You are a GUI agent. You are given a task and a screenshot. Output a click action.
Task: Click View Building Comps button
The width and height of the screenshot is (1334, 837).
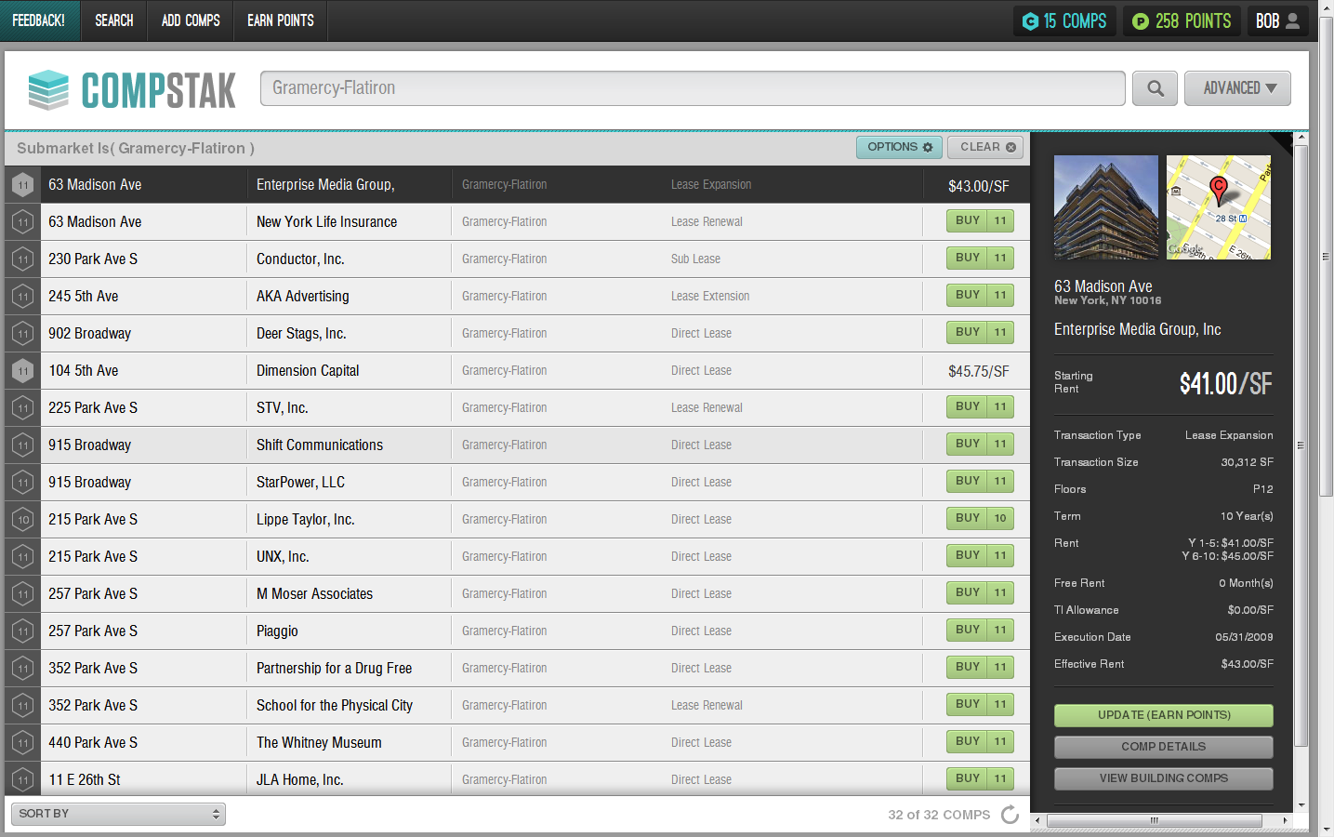tap(1164, 778)
